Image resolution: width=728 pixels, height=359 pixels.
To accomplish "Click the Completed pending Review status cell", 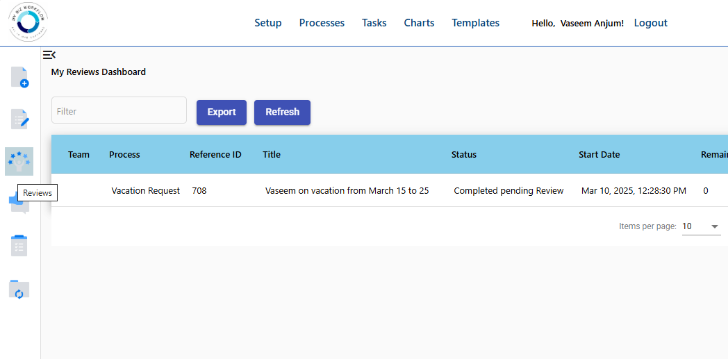I will (509, 191).
